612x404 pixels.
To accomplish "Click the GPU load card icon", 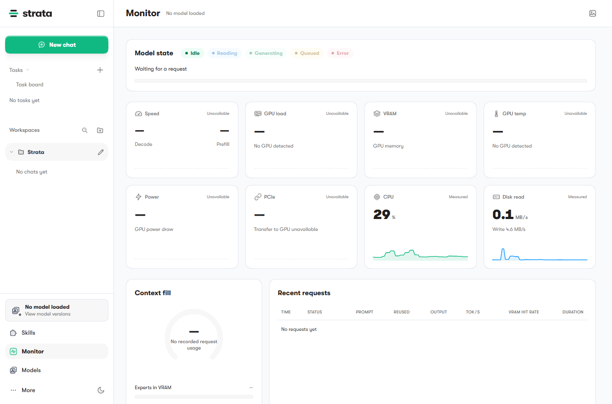I will [x=258, y=114].
